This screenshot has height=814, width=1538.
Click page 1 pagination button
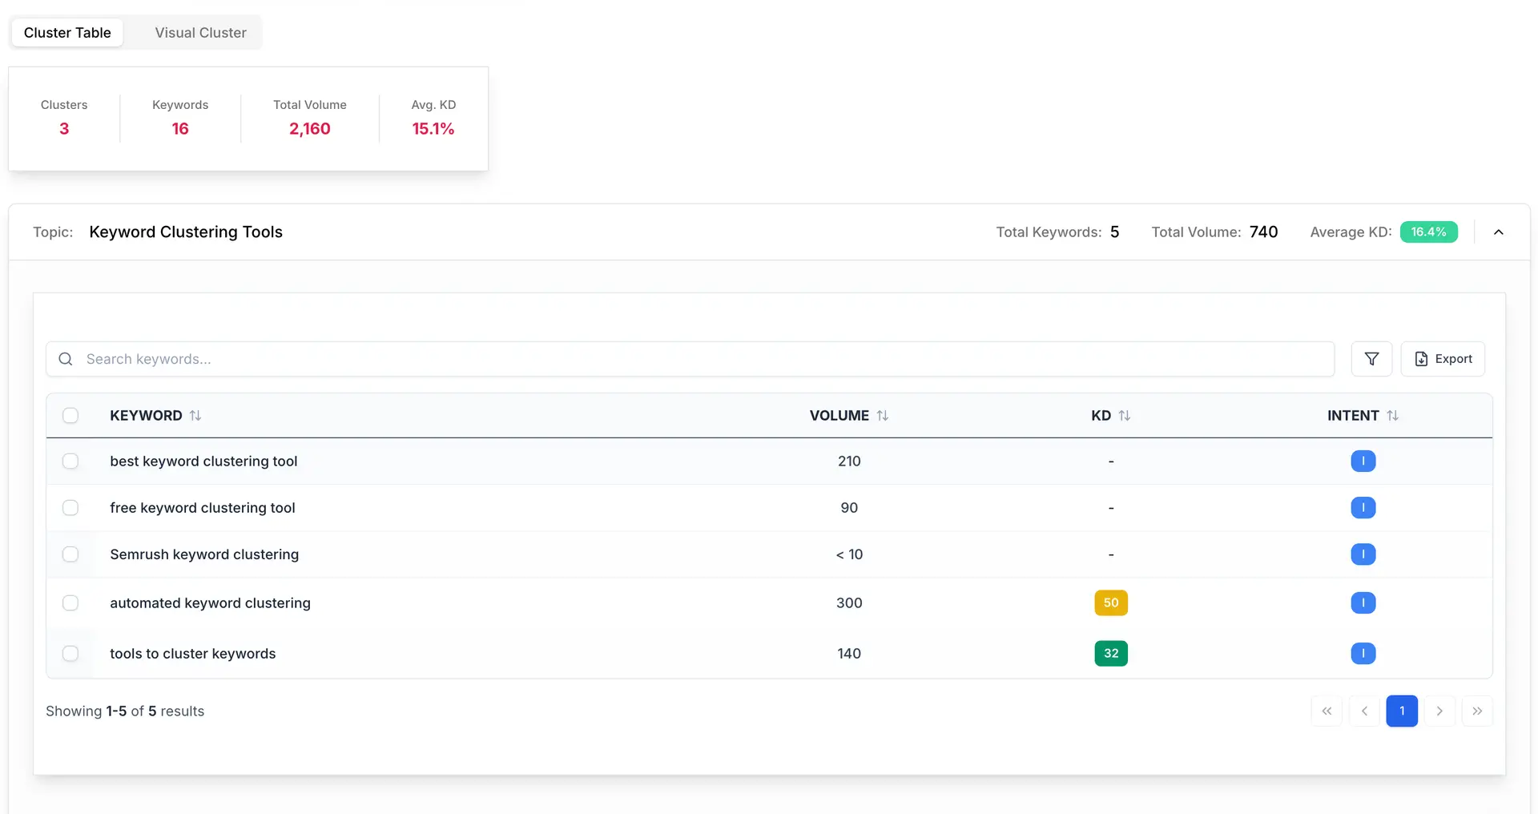tap(1402, 711)
